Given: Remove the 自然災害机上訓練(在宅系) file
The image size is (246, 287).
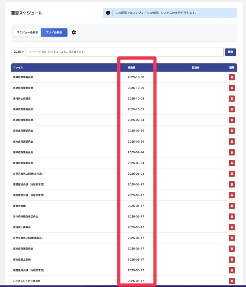Looking at the screenshot, I should [232, 174].
